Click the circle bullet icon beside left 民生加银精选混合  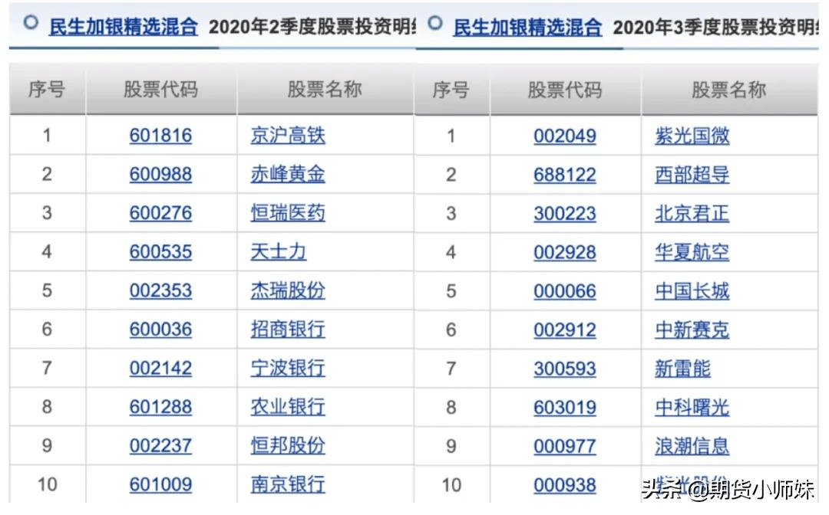tap(31, 22)
